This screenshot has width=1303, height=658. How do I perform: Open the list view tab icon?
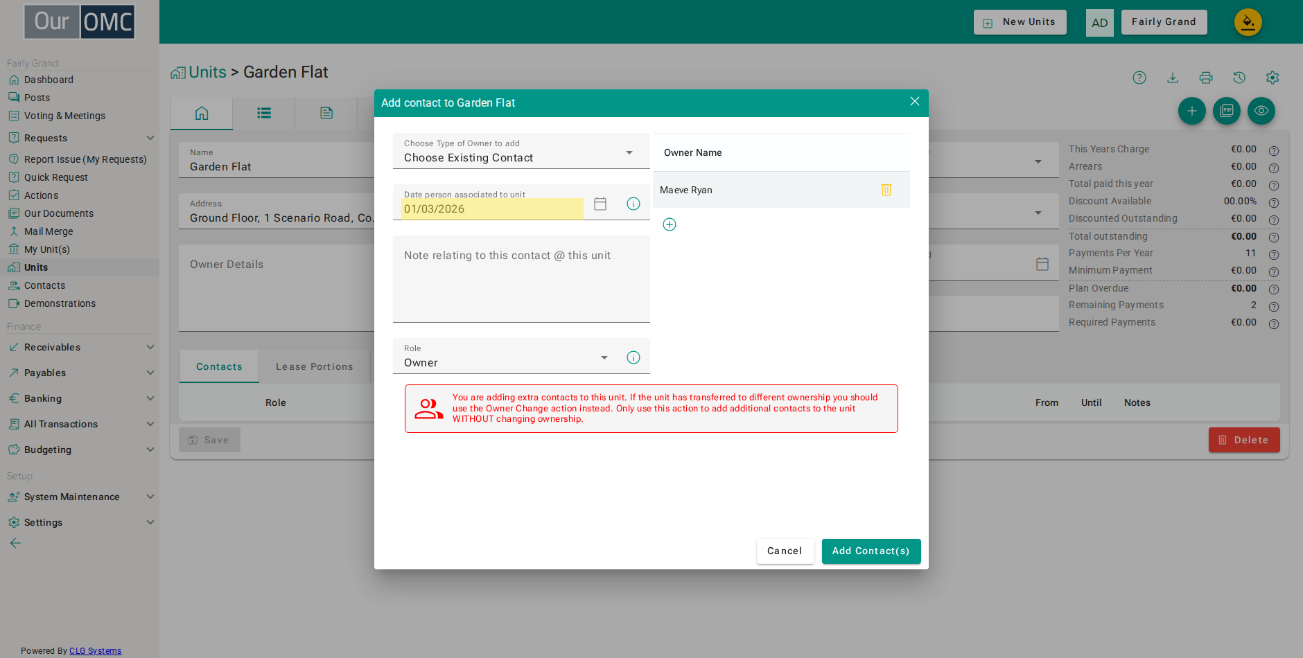pos(264,113)
